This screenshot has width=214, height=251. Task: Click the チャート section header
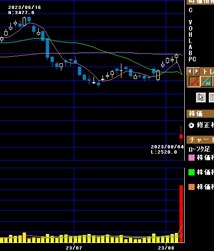click(x=200, y=139)
